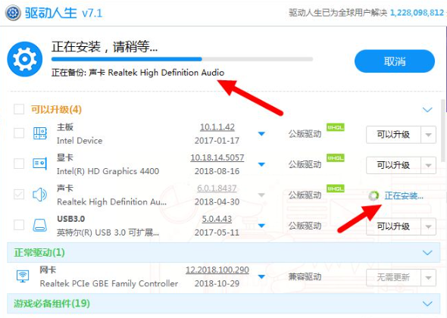Tick the checkbox for 显卡 HD Graphics 4400
The image size is (447, 318).
point(19,164)
